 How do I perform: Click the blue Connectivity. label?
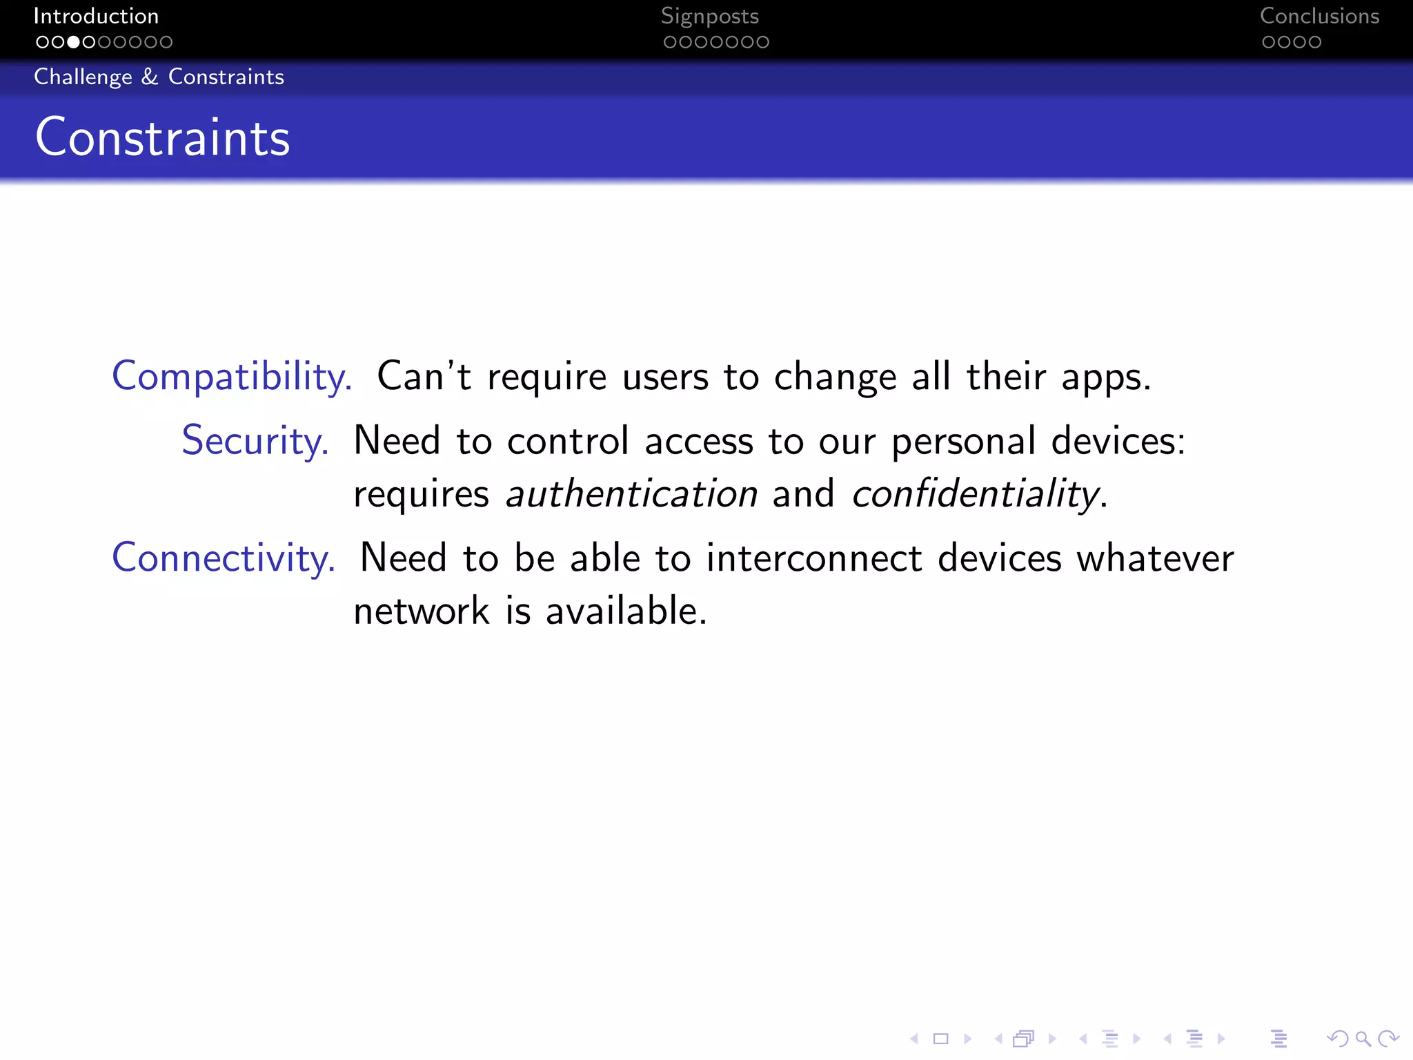(224, 558)
